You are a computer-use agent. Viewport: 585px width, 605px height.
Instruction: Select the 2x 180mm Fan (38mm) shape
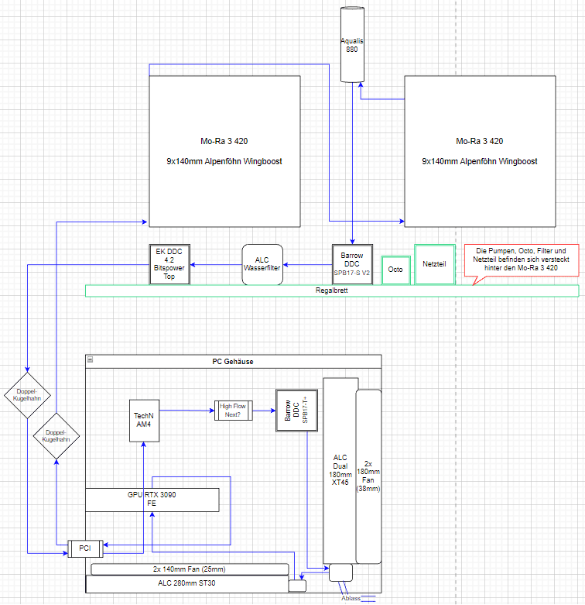pos(368,476)
